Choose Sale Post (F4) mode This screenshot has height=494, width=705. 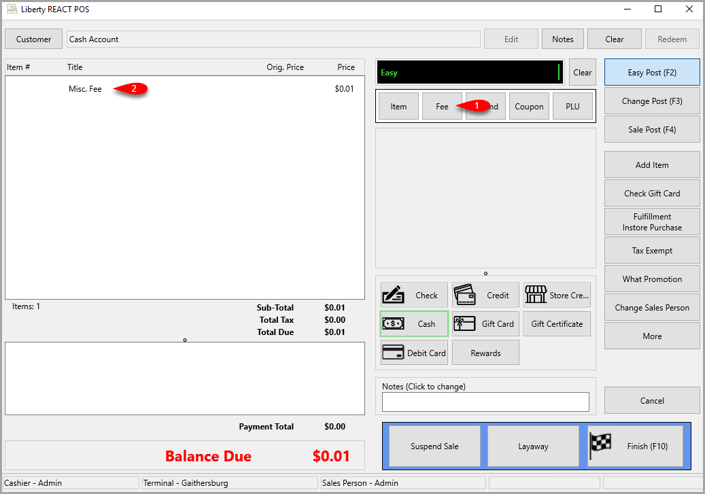pyautogui.click(x=652, y=130)
